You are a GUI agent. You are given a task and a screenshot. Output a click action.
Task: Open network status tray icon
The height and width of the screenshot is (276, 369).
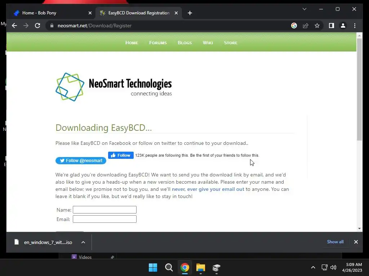click(x=325, y=267)
